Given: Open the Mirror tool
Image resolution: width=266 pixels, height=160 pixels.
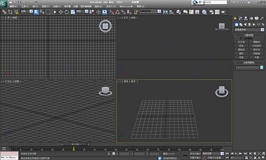Looking at the screenshot, I should pyautogui.click(x=165, y=12).
